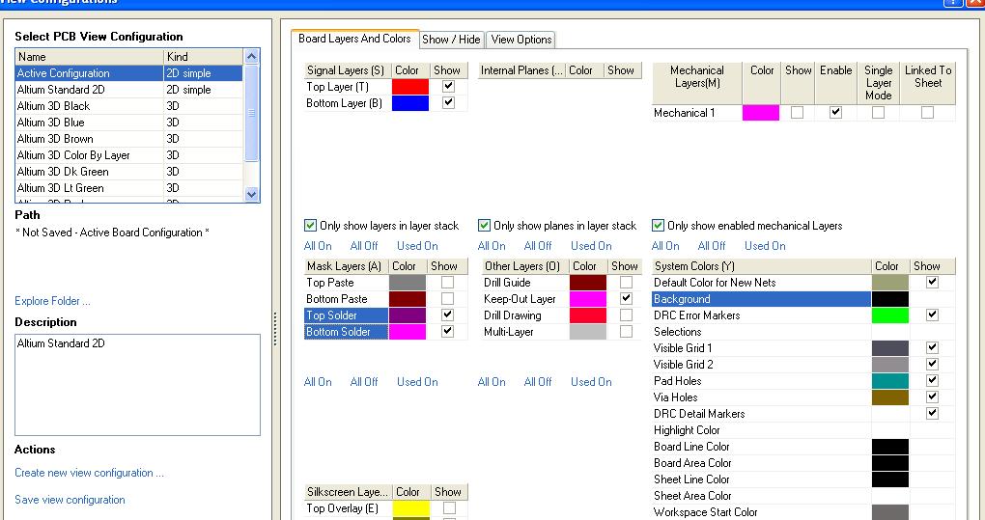Click mask layers All Off link

click(364, 382)
